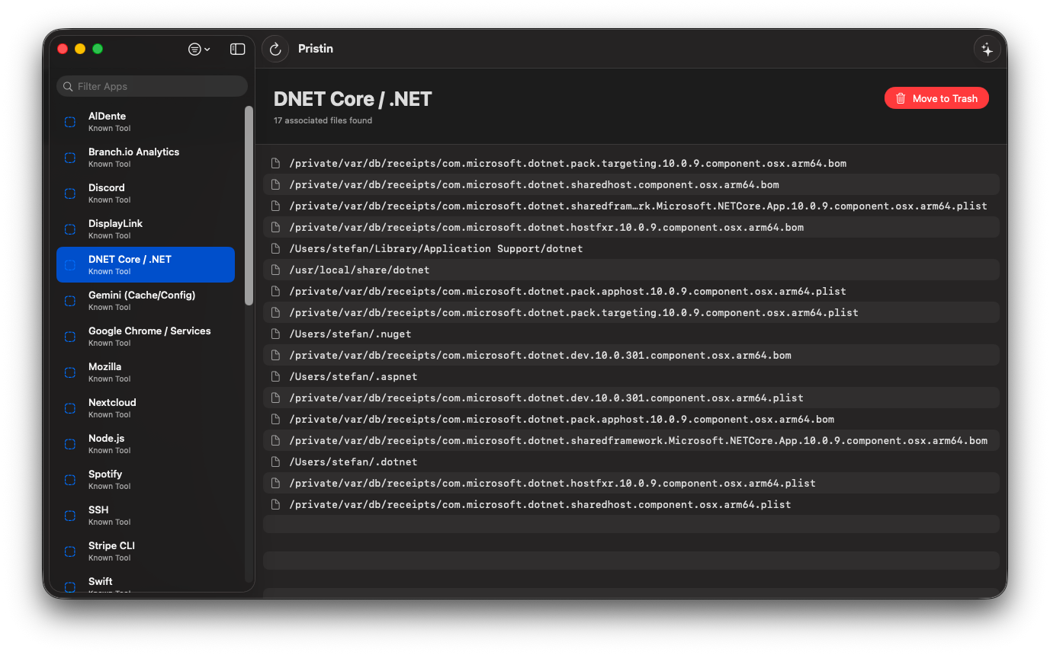Click the Gemini (Cache/Config) app icon

(x=70, y=301)
